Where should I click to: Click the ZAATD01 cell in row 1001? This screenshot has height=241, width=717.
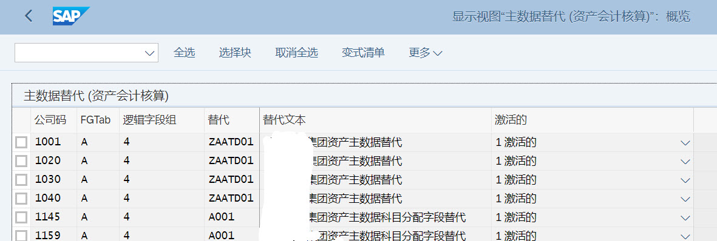[x=232, y=142]
